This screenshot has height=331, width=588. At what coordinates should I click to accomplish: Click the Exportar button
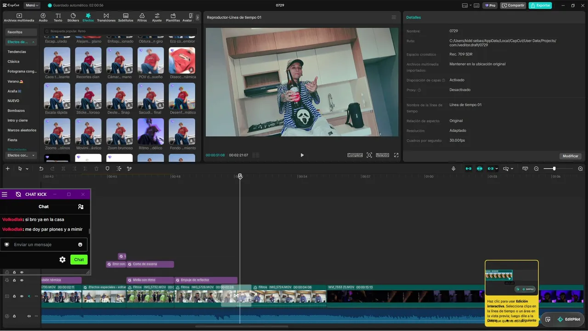pos(540,6)
